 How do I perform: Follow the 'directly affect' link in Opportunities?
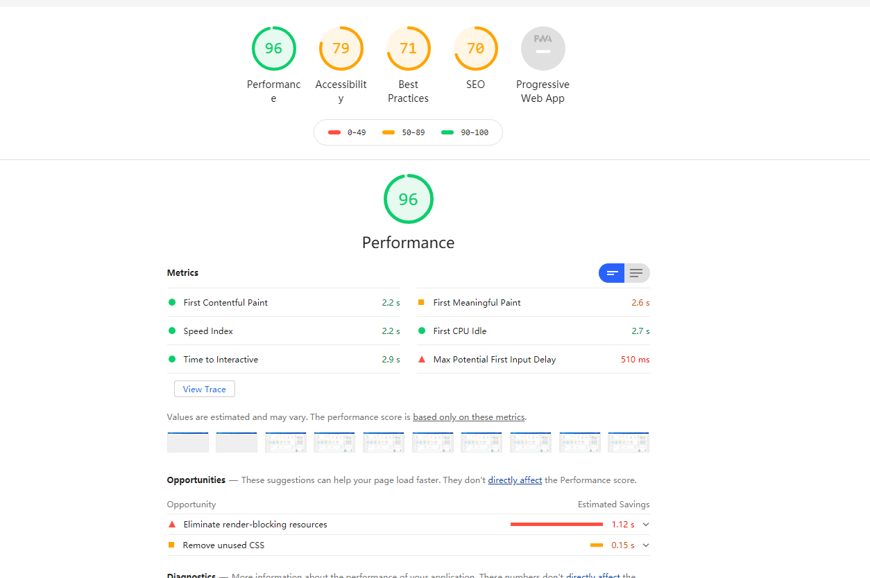click(x=515, y=480)
